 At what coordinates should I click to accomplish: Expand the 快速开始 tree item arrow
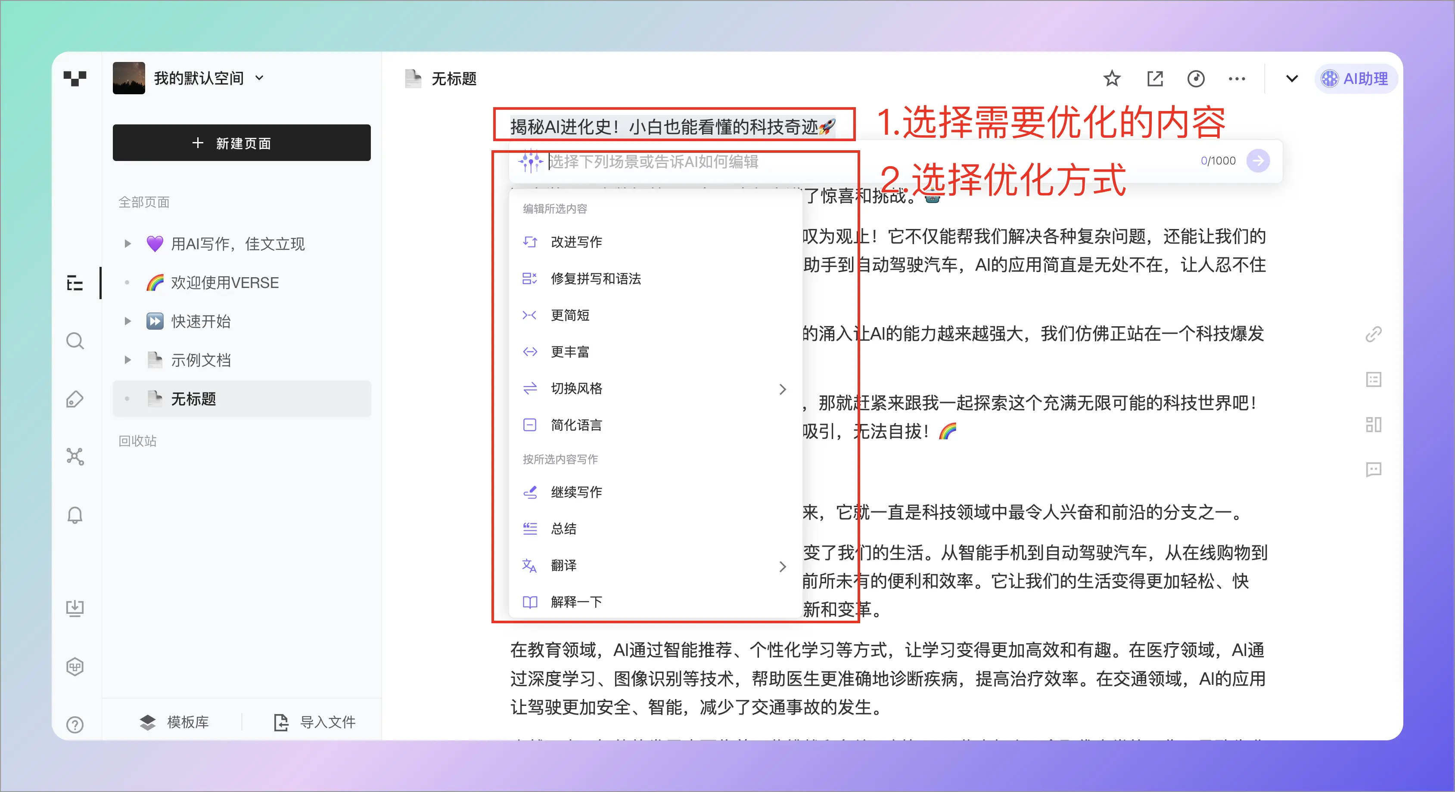(127, 321)
